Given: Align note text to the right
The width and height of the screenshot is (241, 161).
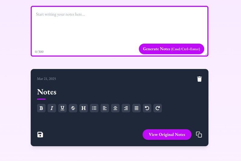Looking at the screenshot, I should [126, 108].
